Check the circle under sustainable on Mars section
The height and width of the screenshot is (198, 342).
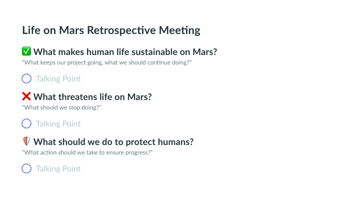[26, 78]
